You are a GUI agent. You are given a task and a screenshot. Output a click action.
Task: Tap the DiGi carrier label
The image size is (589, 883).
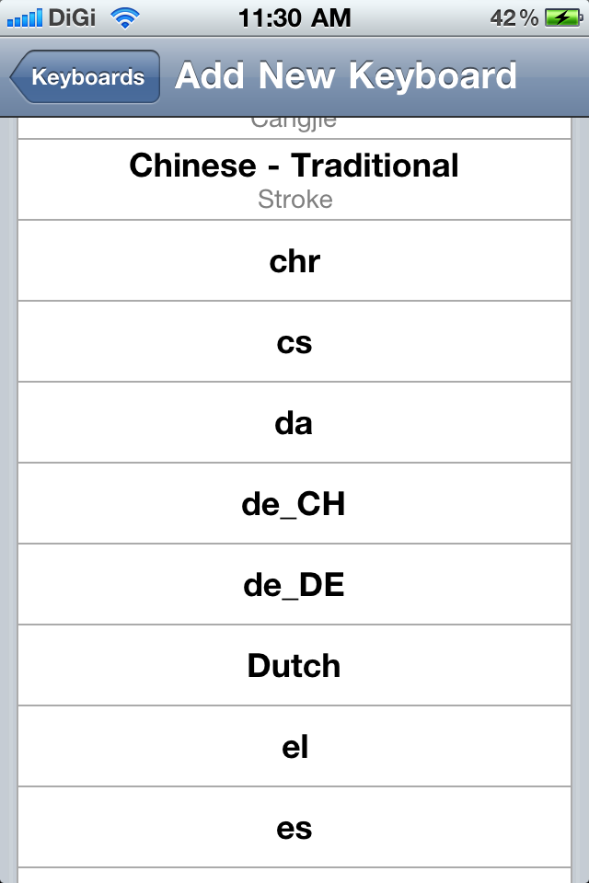click(73, 17)
